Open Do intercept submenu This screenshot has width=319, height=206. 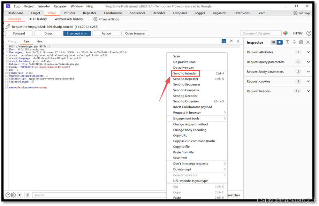[197, 169]
